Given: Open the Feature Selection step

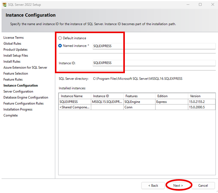Looking at the screenshot, I should [x=16, y=74].
